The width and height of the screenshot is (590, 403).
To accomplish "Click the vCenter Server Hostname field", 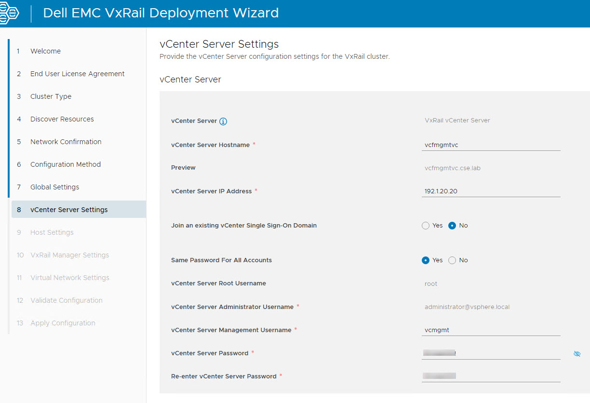I will (491, 145).
